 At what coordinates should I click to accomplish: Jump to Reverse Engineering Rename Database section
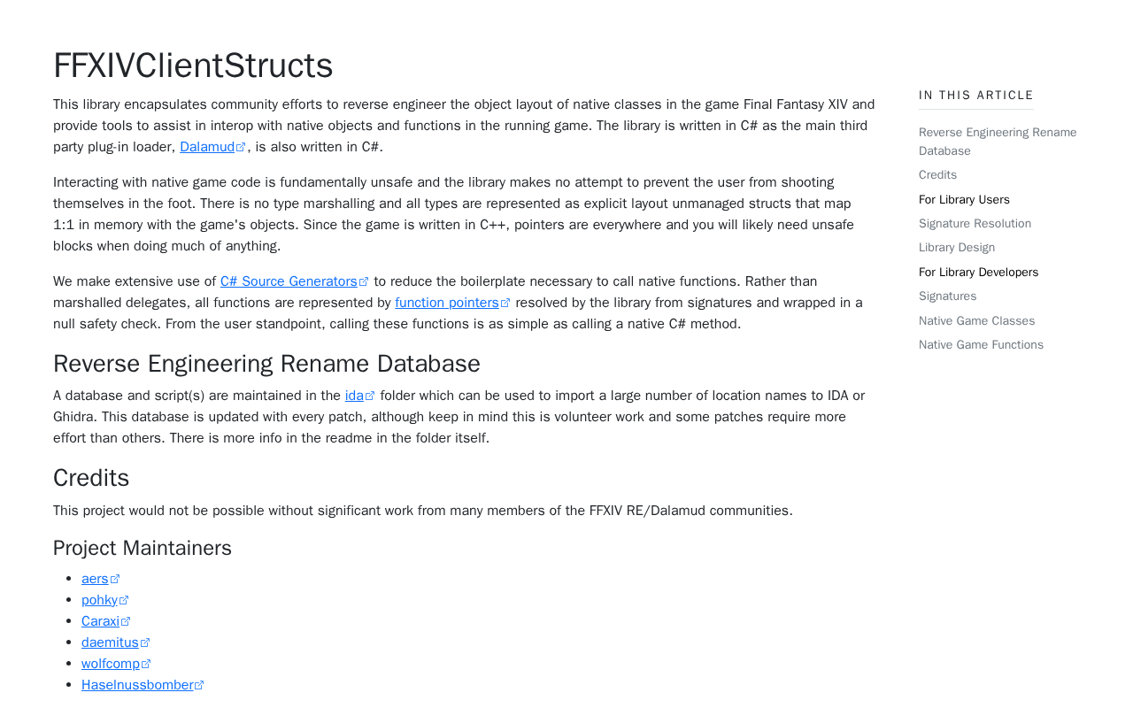click(998, 142)
